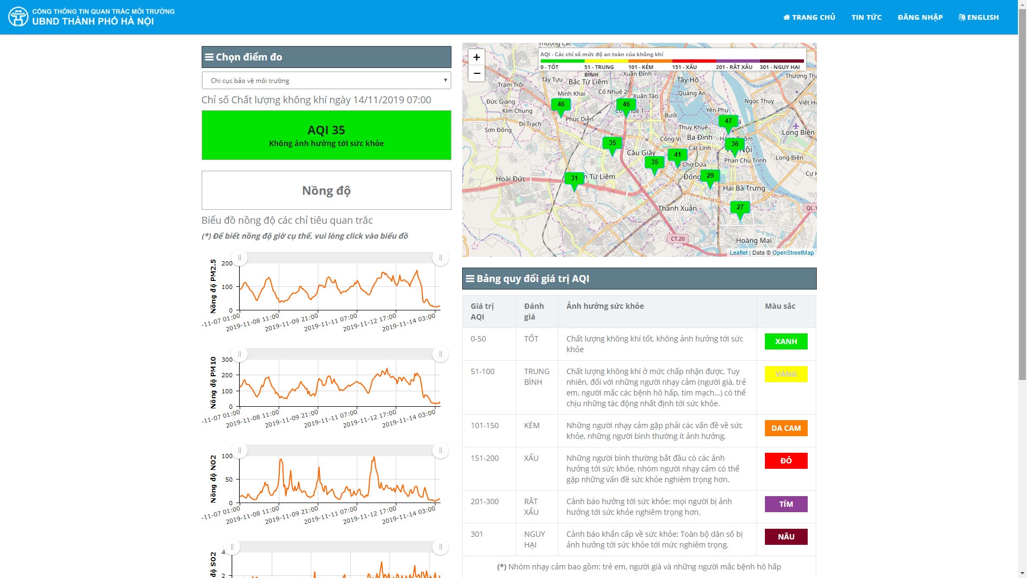Image resolution: width=1027 pixels, height=578 pixels.
Task: Go to ĐĂNG NHẬP page
Action: (x=920, y=17)
